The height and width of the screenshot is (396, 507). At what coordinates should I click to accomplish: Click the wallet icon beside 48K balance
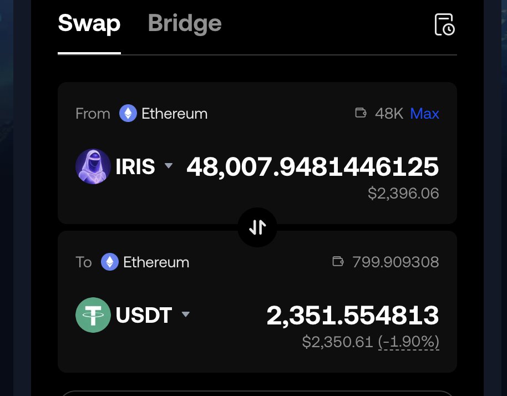pos(361,113)
